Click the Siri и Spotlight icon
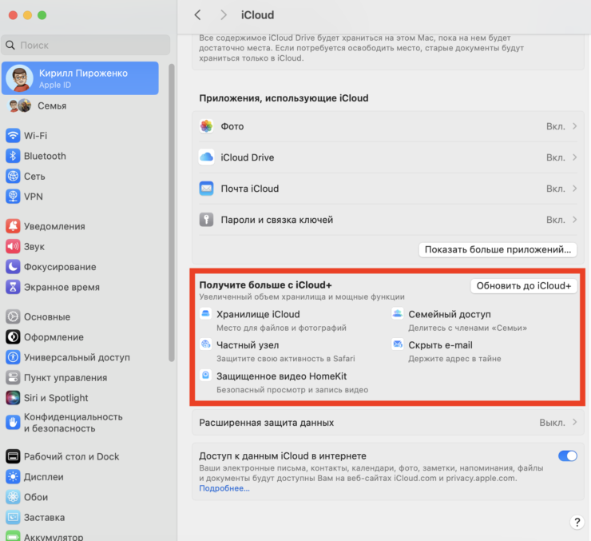Image resolution: width=591 pixels, height=541 pixels. pyautogui.click(x=13, y=398)
